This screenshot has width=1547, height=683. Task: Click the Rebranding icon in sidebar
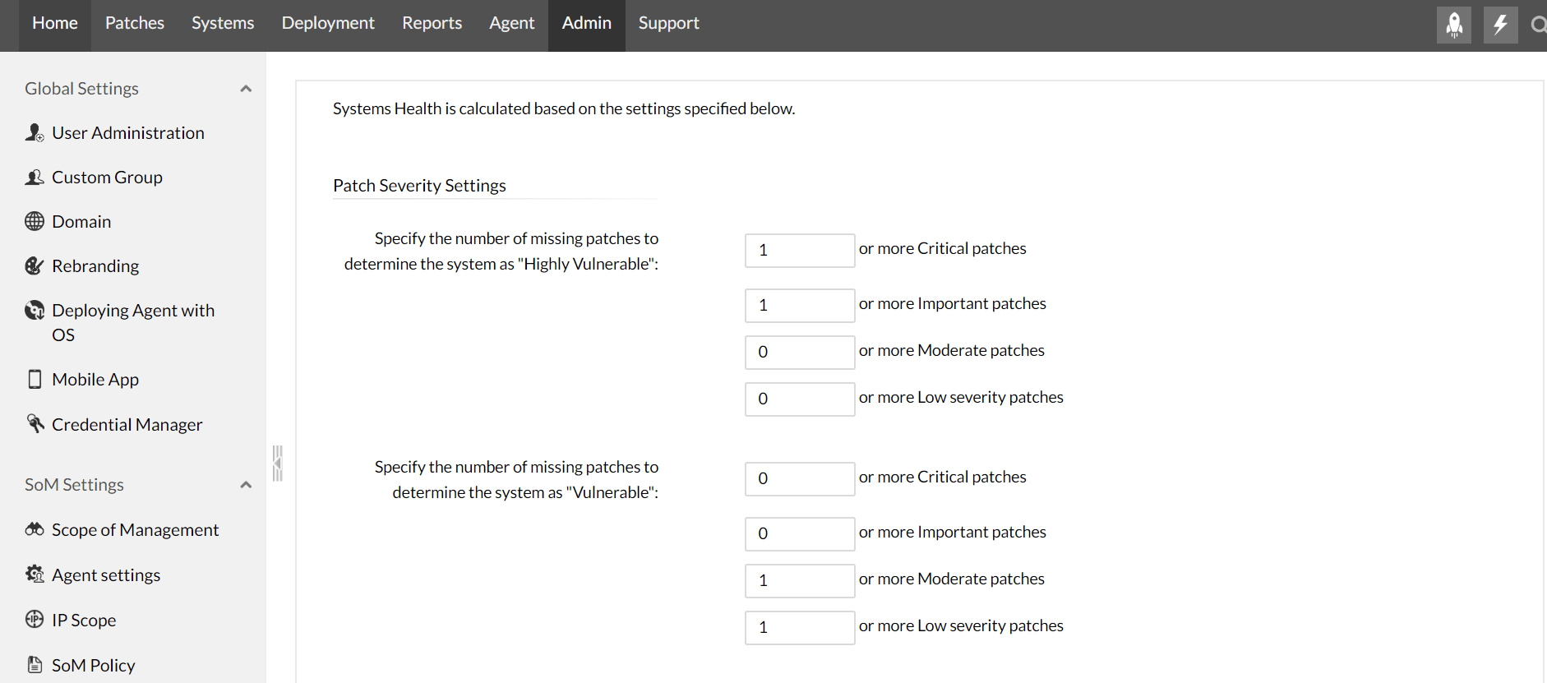[35, 266]
